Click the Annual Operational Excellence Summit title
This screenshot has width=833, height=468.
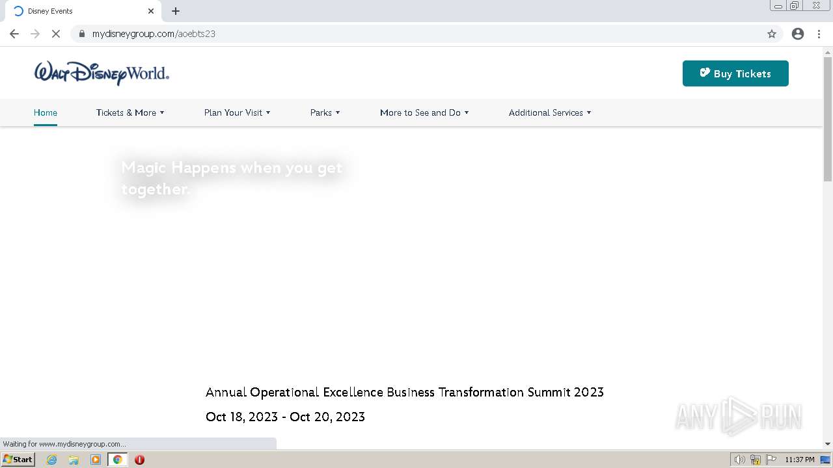tap(405, 392)
